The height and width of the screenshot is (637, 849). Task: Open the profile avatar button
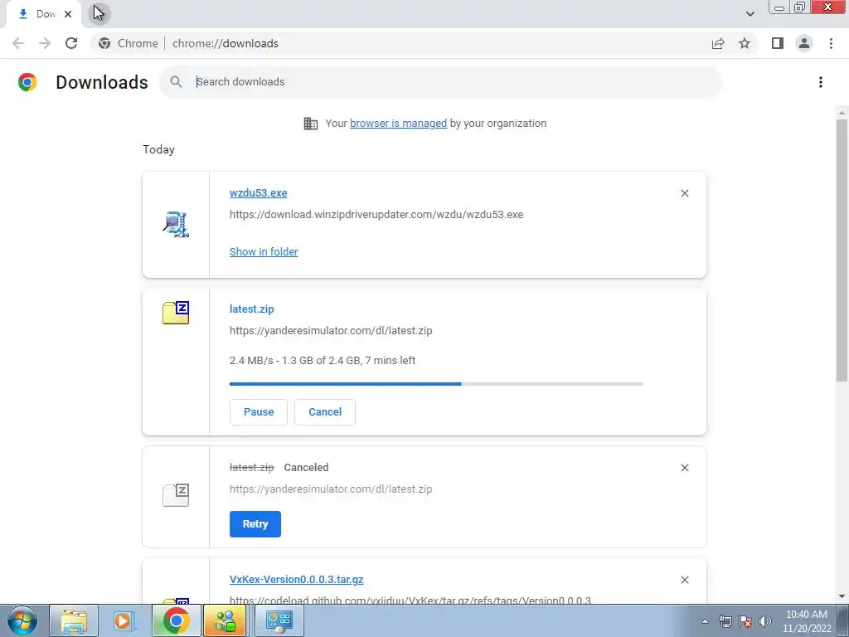tap(804, 43)
